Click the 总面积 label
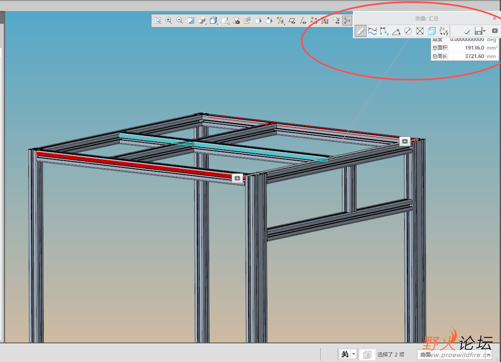This screenshot has height=362, width=501. 440,47
